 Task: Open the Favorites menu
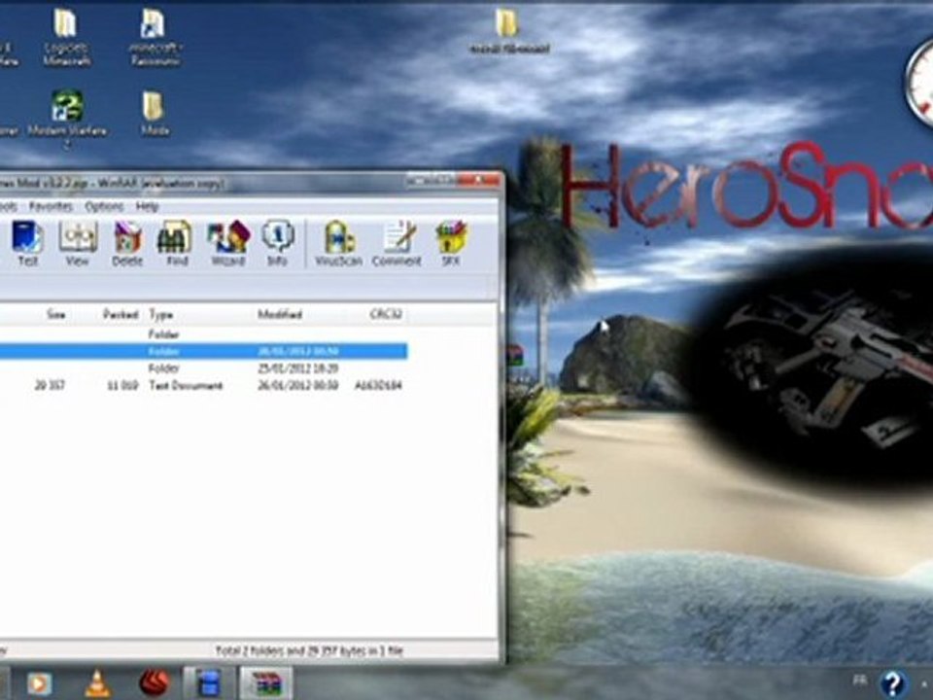click(51, 206)
